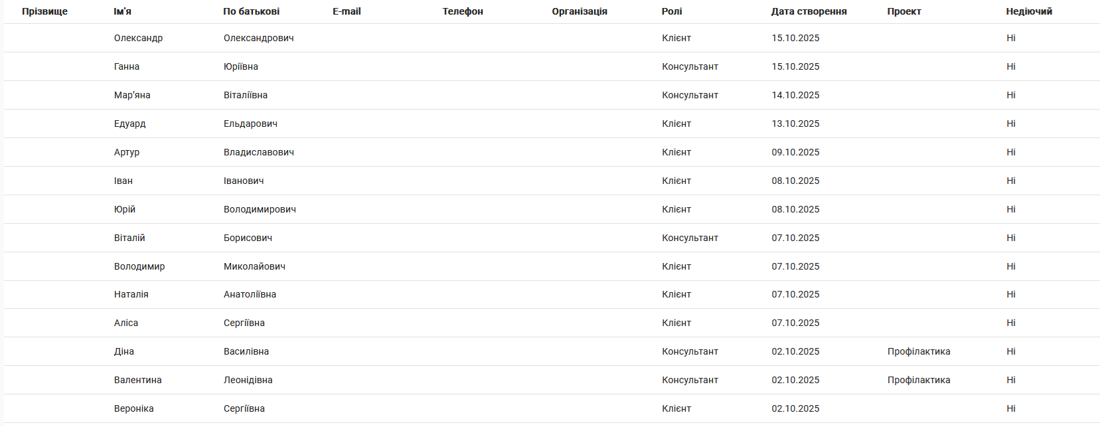Click the Телефон column header
Viewport: 1100px width, 427px height.
(463, 11)
